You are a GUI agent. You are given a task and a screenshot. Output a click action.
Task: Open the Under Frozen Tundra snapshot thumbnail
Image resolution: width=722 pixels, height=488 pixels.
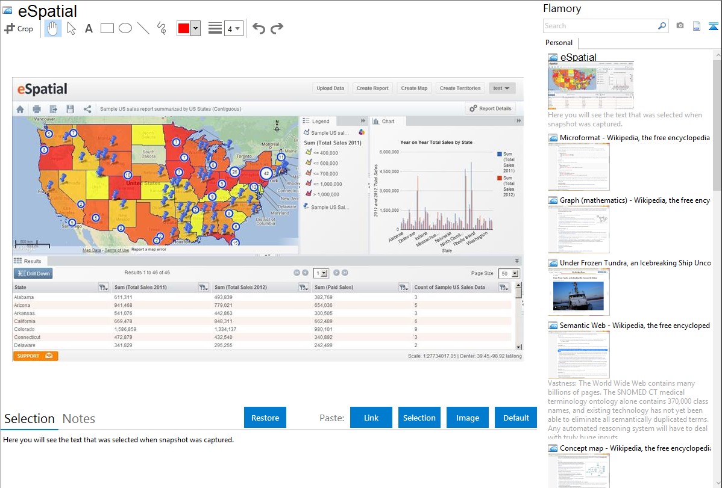pyautogui.click(x=579, y=292)
